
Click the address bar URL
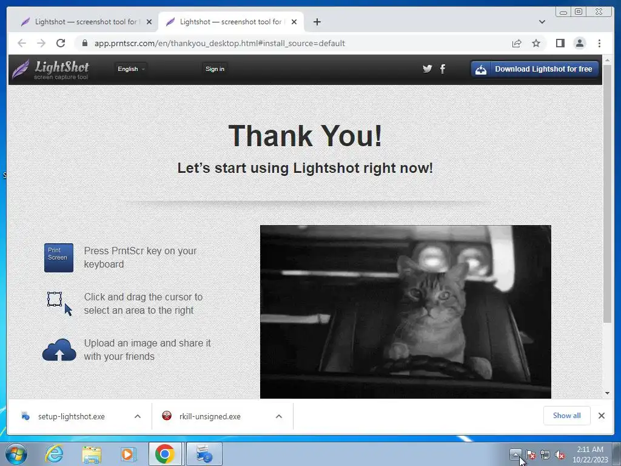(220, 43)
